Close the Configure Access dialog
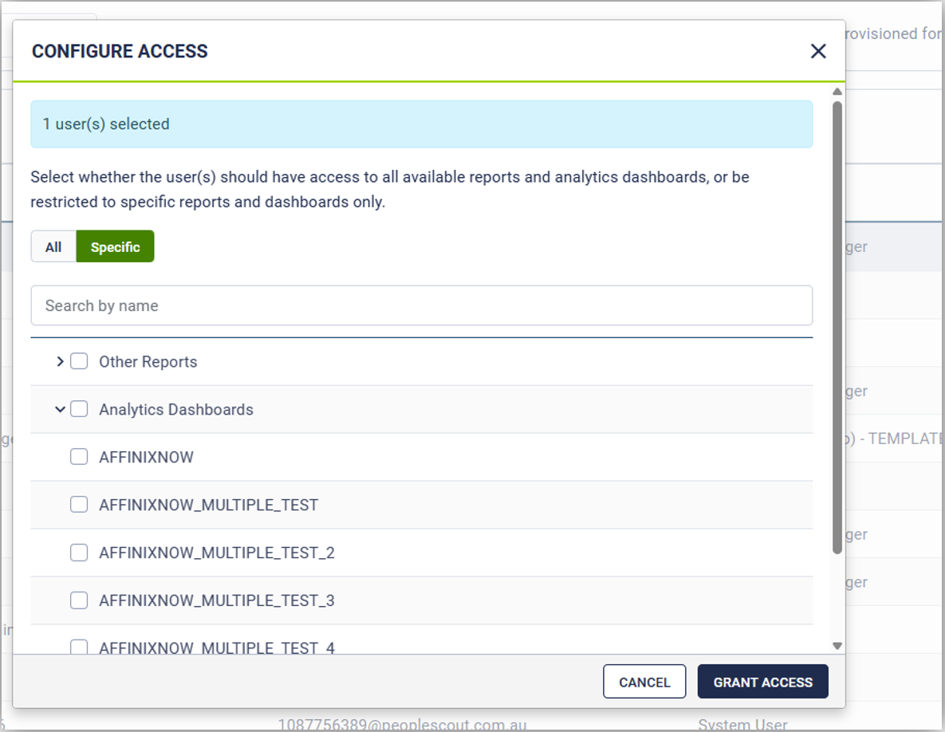This screenshot has height=732, width=945. (817, 51)
